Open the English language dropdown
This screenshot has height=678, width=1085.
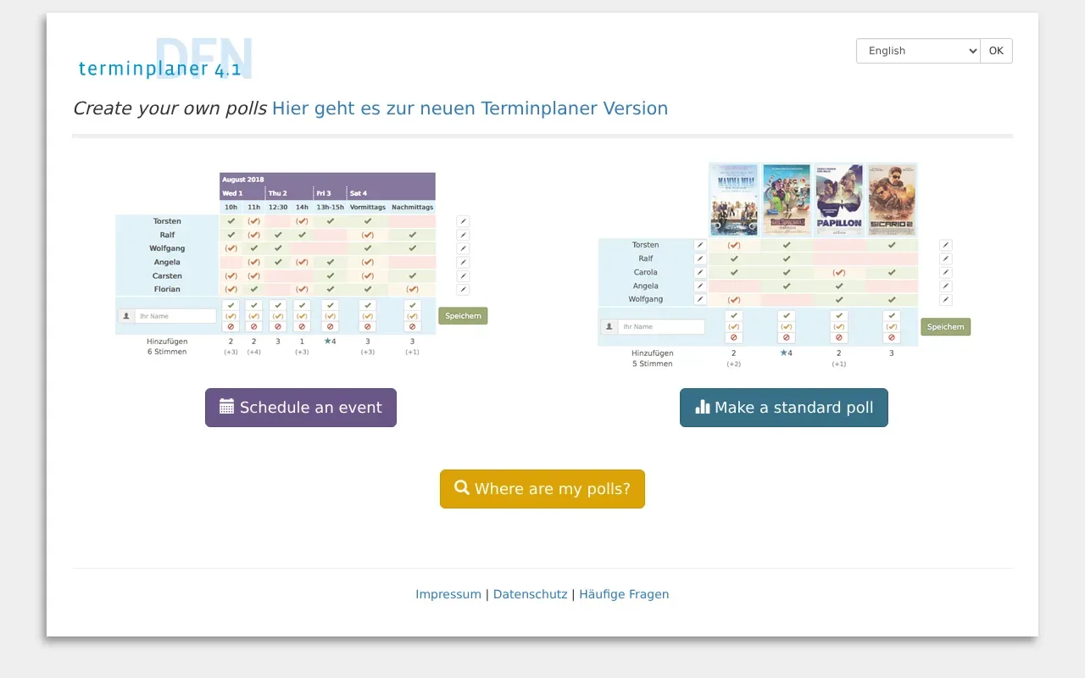pos(918,51)
